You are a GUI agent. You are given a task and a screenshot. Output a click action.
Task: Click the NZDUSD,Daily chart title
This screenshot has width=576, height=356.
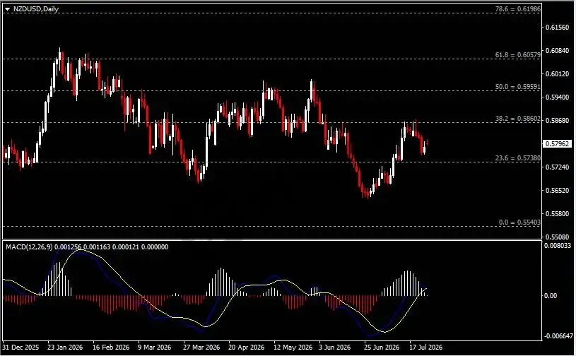click(36, 9)
